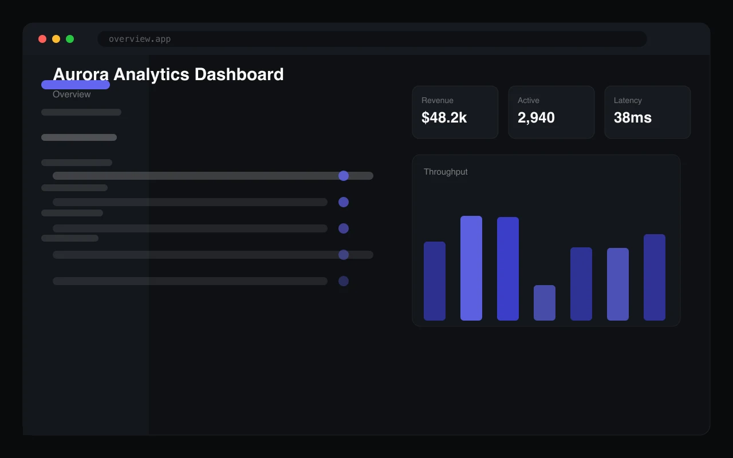Open the Revenue $48.2k card
The height and width of the screenshot is (458, 733).
click(x=455, y=112)
